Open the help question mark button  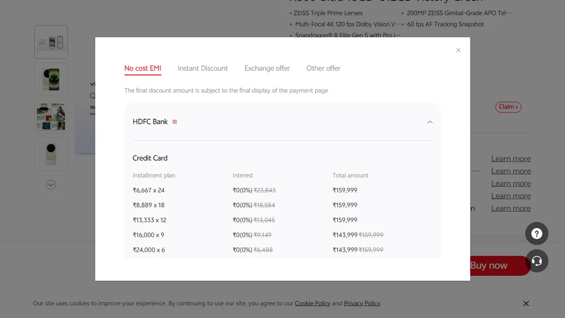point(537,233)
